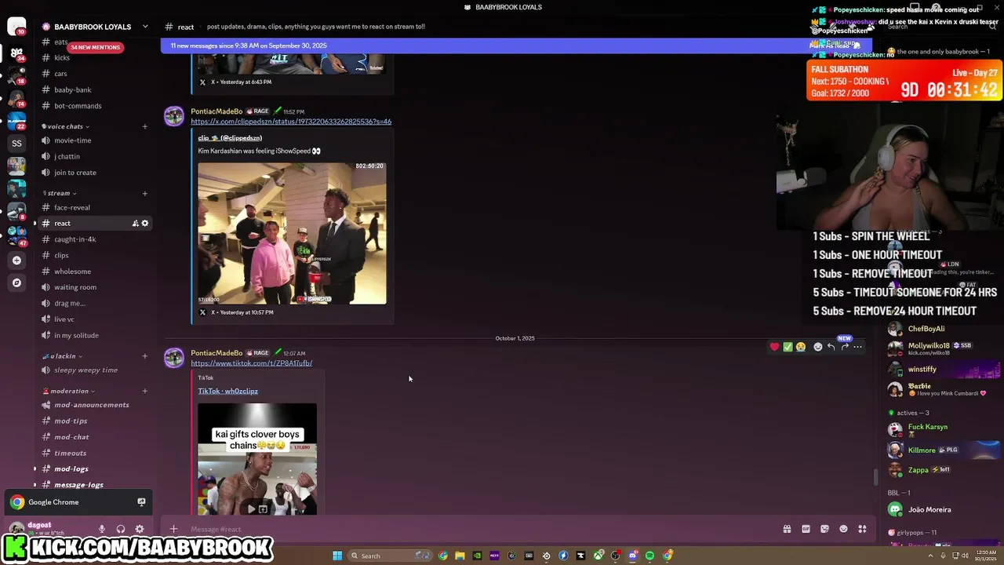
Task: Open the iShowSpeed clip image thumbnail
Action: click(x=292, y=233)
